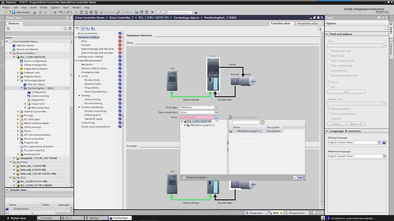The height and width of the screenshot is (221, 394).
Task: Click the Delete X toolbar icon
Action: 55,12
